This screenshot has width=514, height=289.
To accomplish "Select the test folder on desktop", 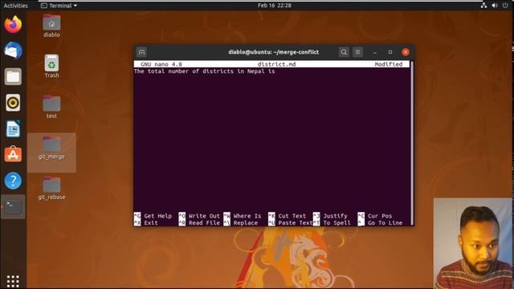I will coord(51,107).
